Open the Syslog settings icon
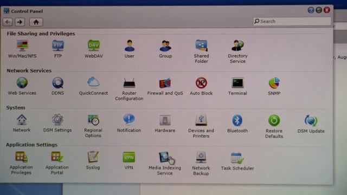Viewport: 347px width, 195px height. [93, 157]
